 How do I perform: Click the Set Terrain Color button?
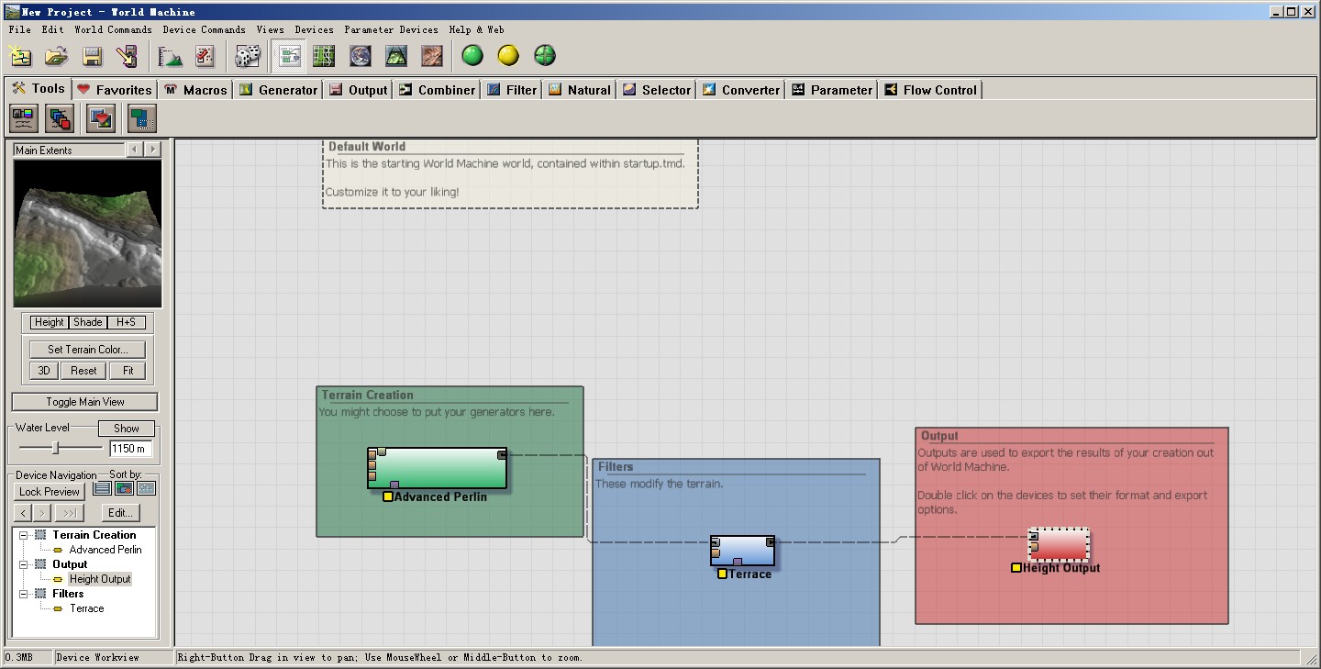[87, 350]
